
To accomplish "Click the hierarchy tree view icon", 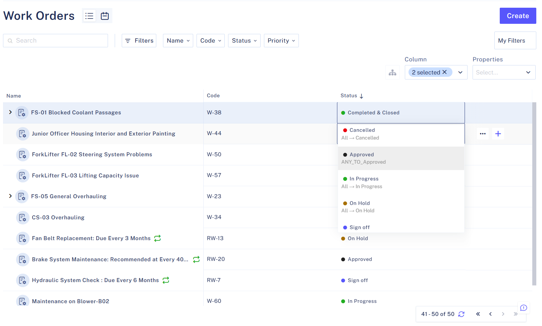I will tap(392, 72).
